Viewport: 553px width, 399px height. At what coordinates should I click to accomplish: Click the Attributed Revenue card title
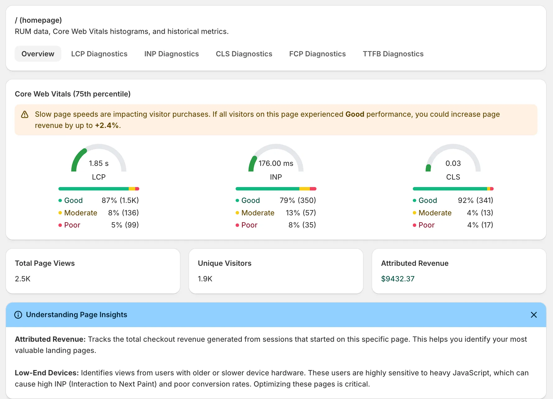[415, 263]
